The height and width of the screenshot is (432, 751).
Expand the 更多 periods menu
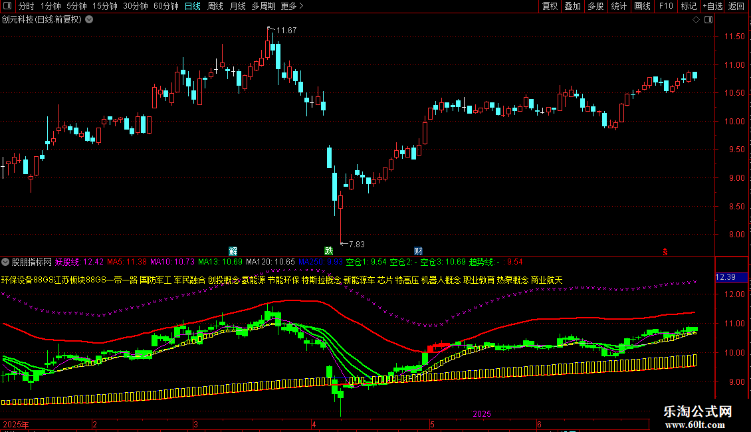point(292,6)
